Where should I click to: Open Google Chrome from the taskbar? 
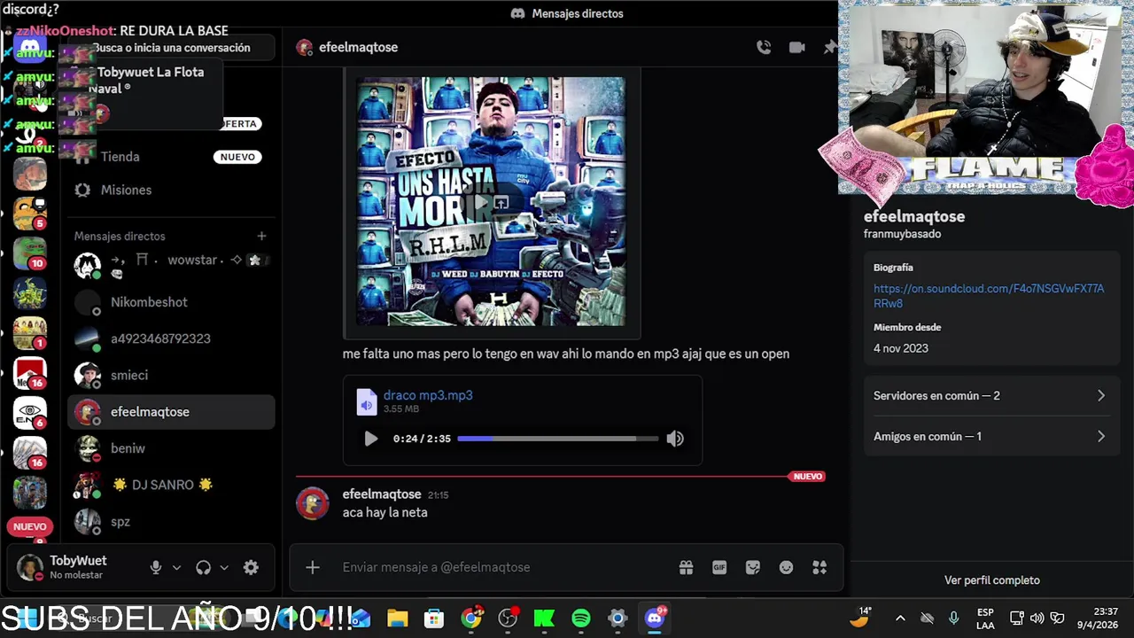[471, 619]
